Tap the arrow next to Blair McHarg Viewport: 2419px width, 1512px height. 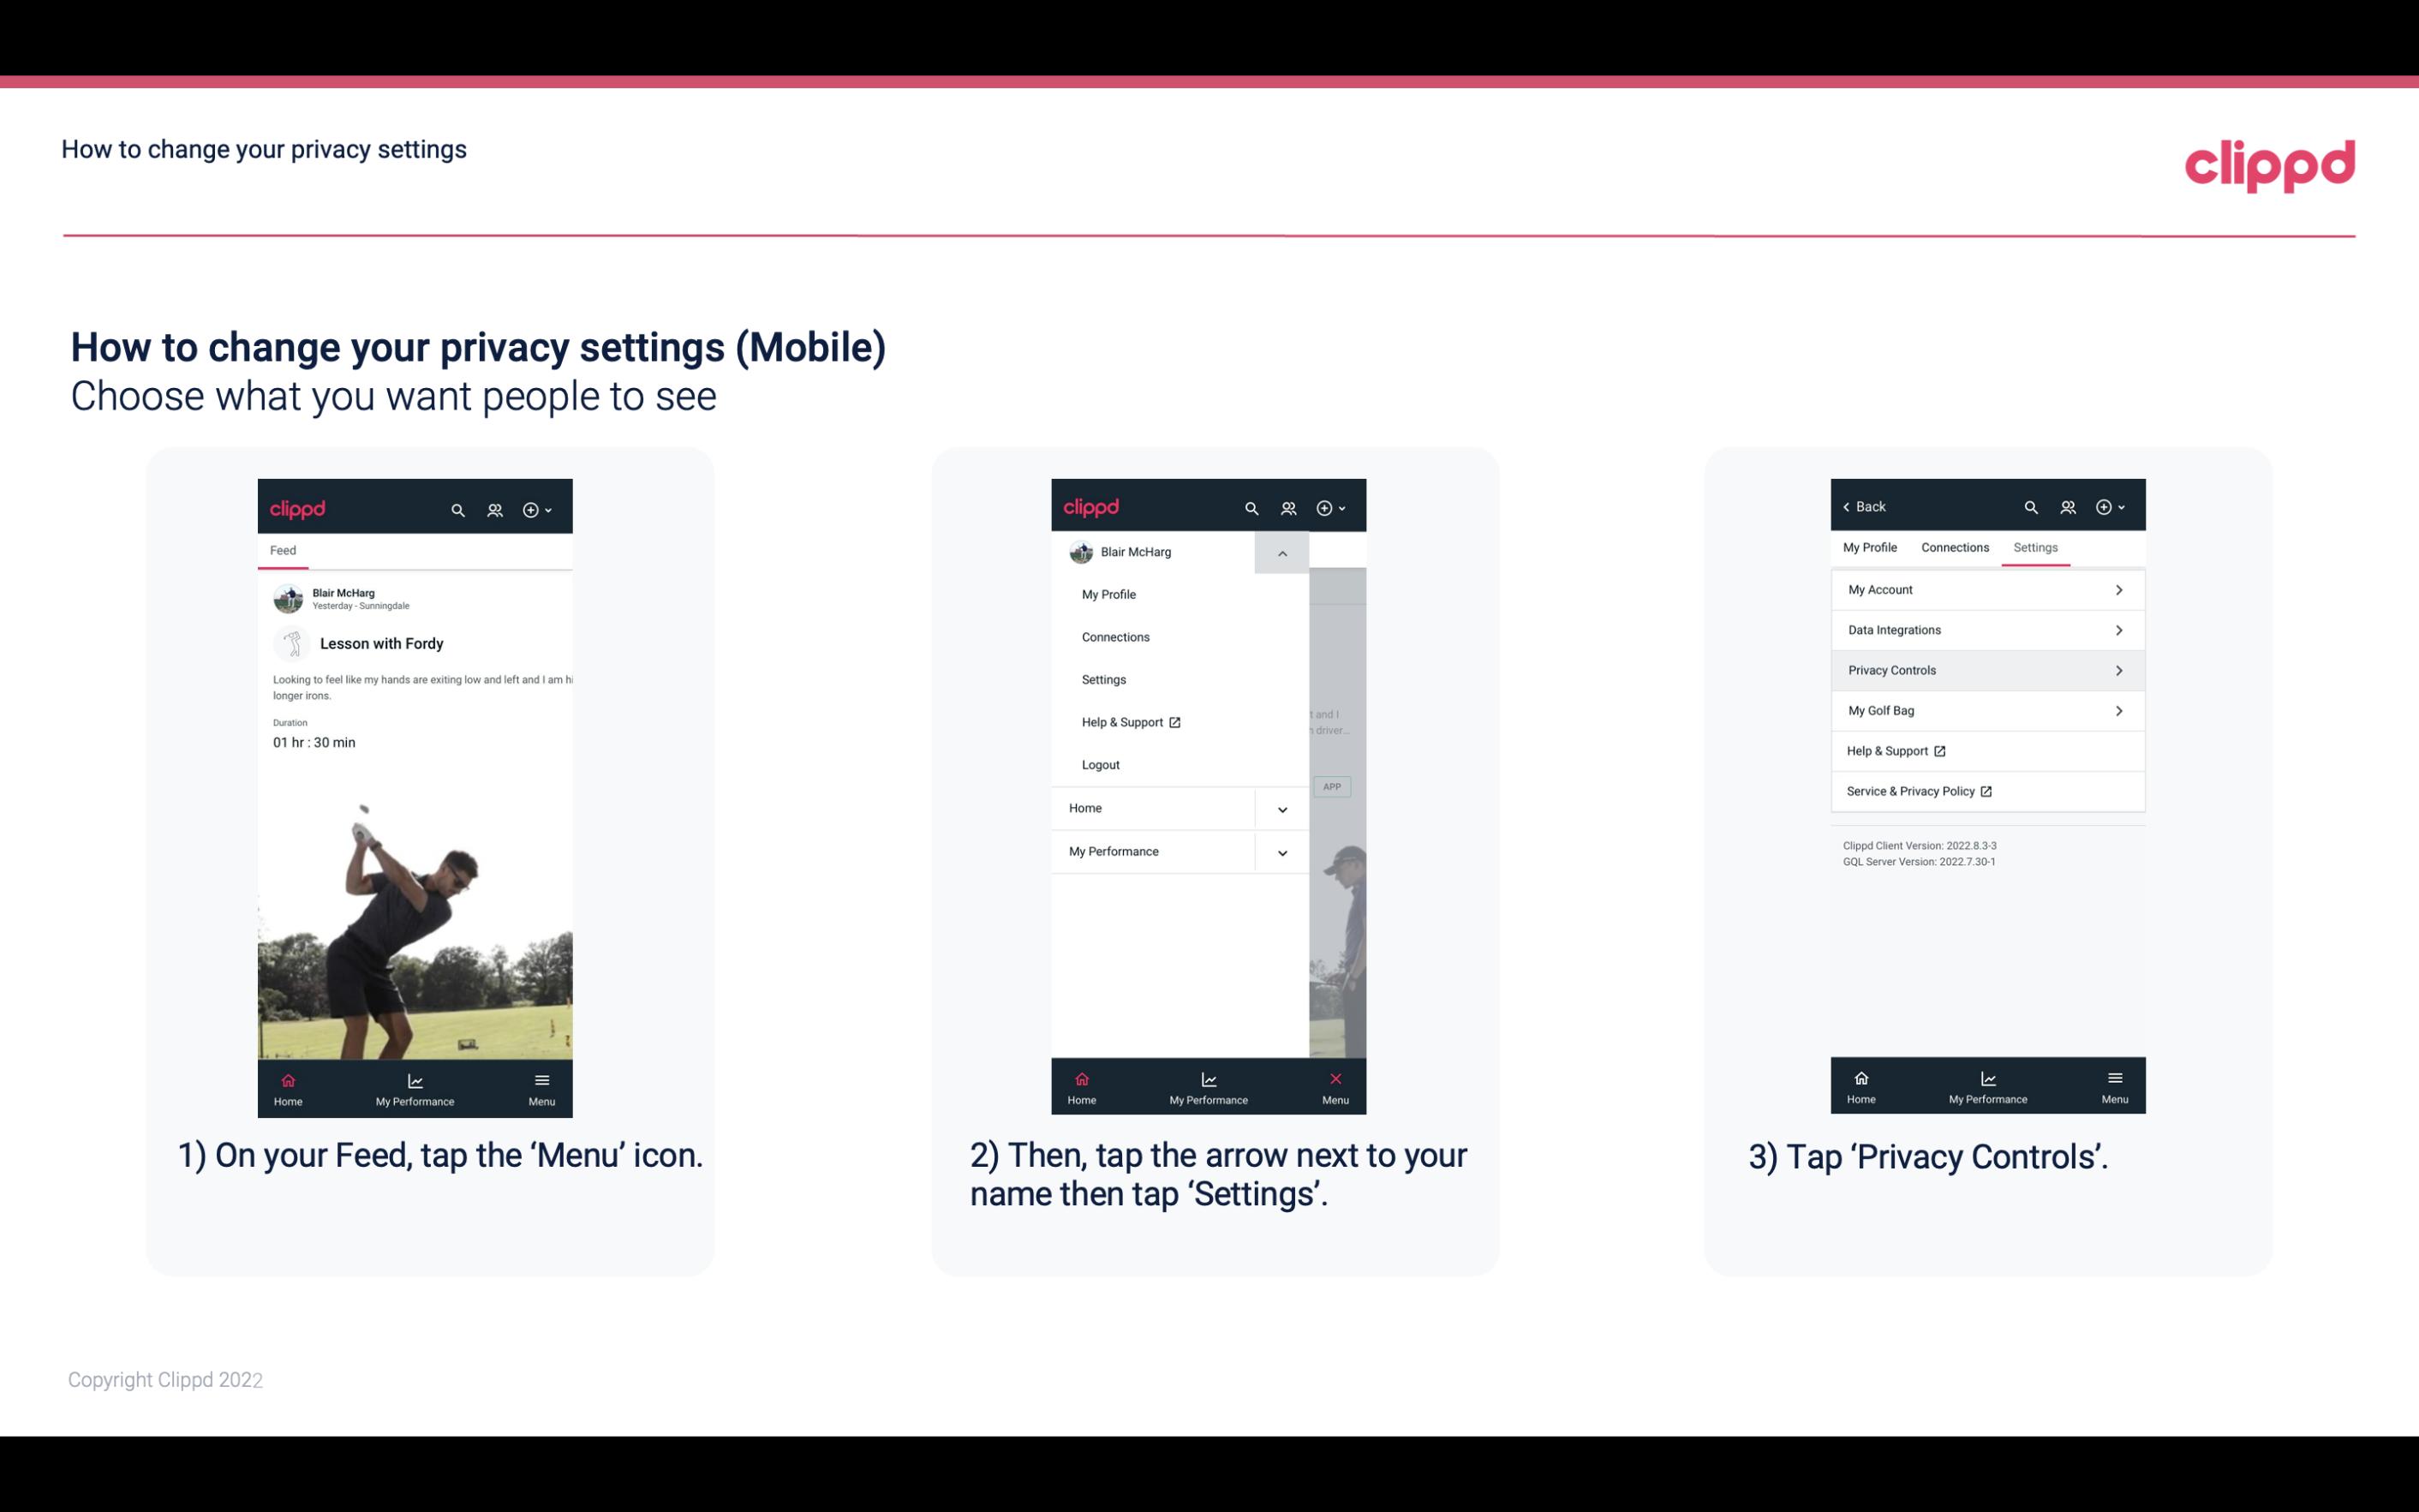[1281, 553]
